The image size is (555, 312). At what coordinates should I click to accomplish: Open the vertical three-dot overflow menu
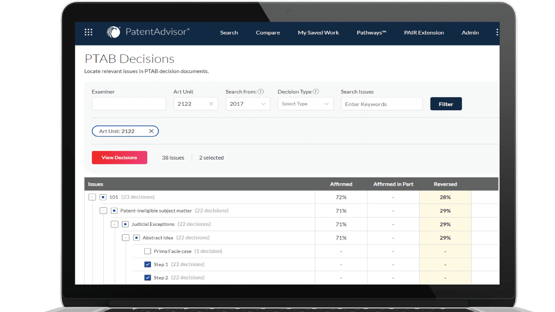click(497, 32)
